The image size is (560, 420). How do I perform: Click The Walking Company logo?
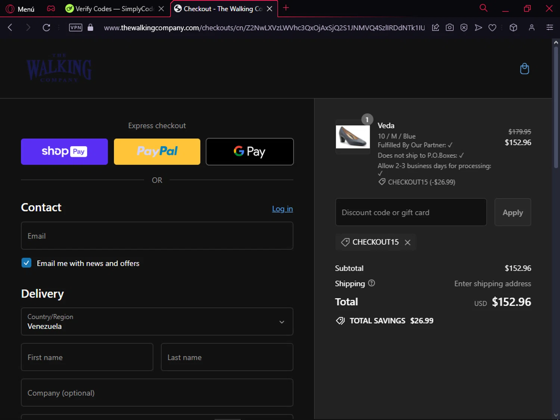[x=59, y=68]
